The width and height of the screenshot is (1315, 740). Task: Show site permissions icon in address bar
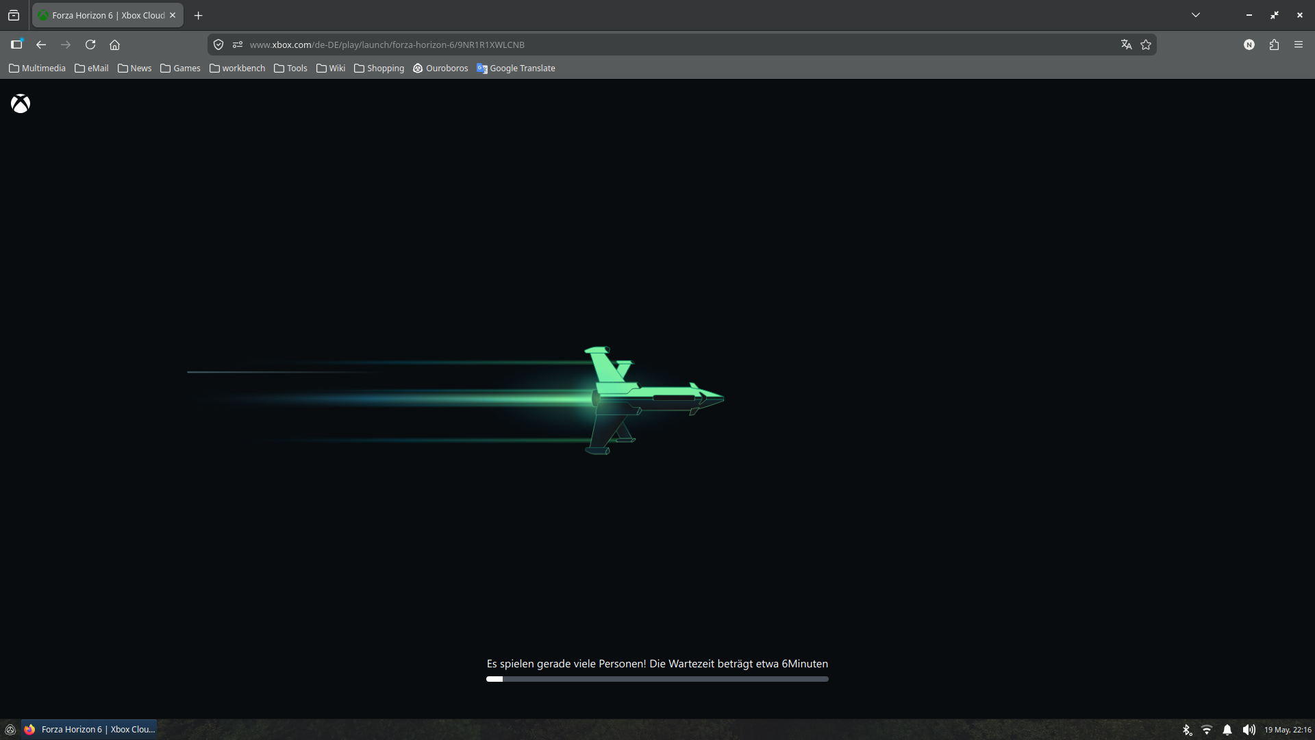point(238,45)
